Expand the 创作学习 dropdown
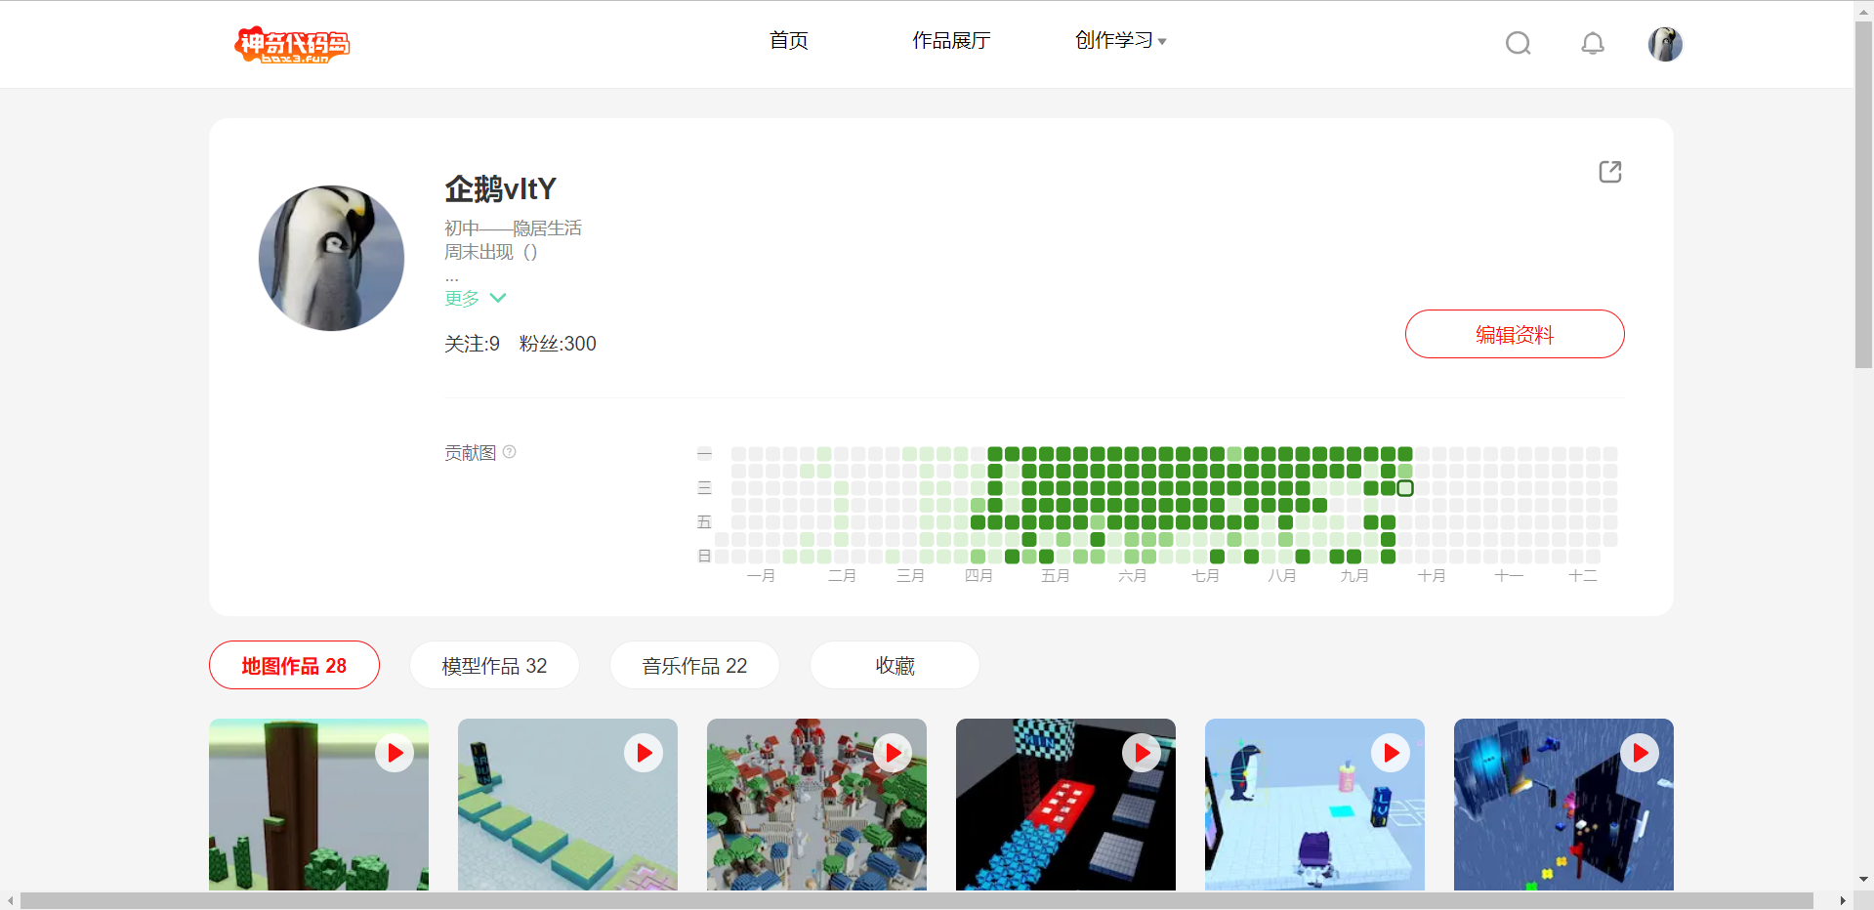The width and height of the screenshot is (1874, 910). point(1120,40)
